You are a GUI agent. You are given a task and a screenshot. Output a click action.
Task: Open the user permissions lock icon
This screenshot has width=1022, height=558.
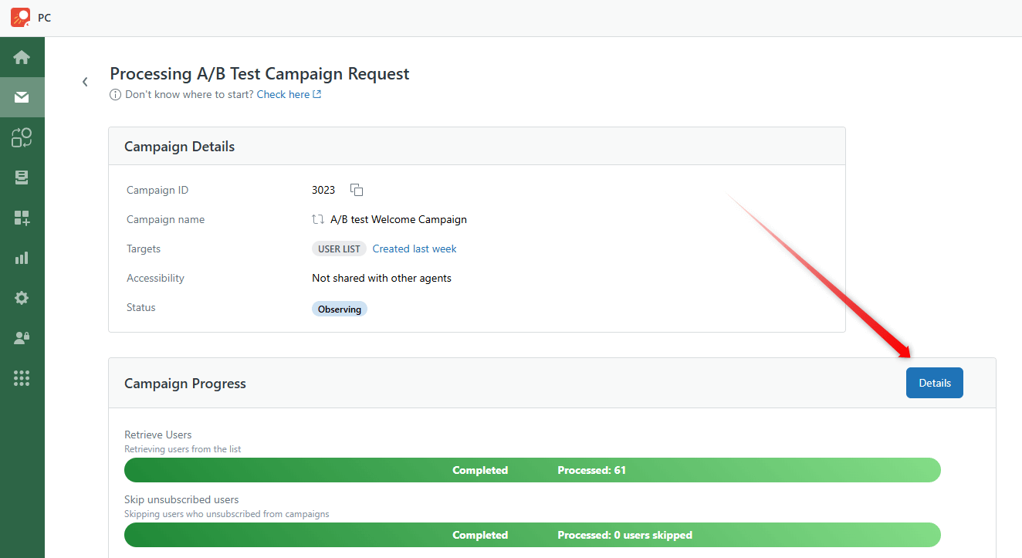pyautogui.click(x=22, y=338)
